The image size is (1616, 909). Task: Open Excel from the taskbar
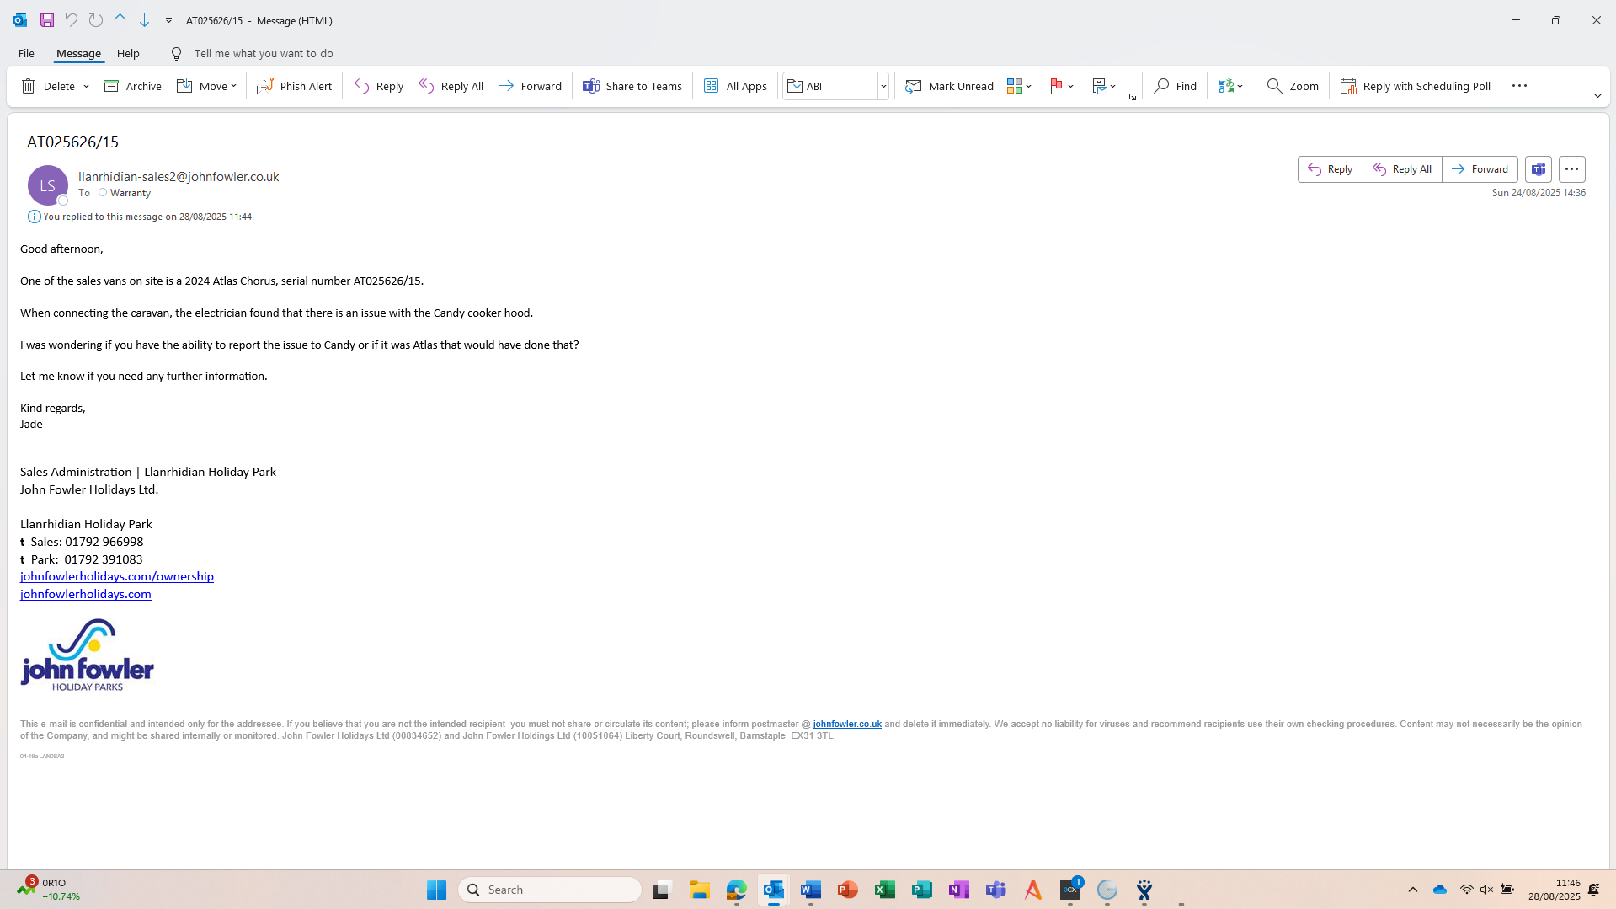885,890
